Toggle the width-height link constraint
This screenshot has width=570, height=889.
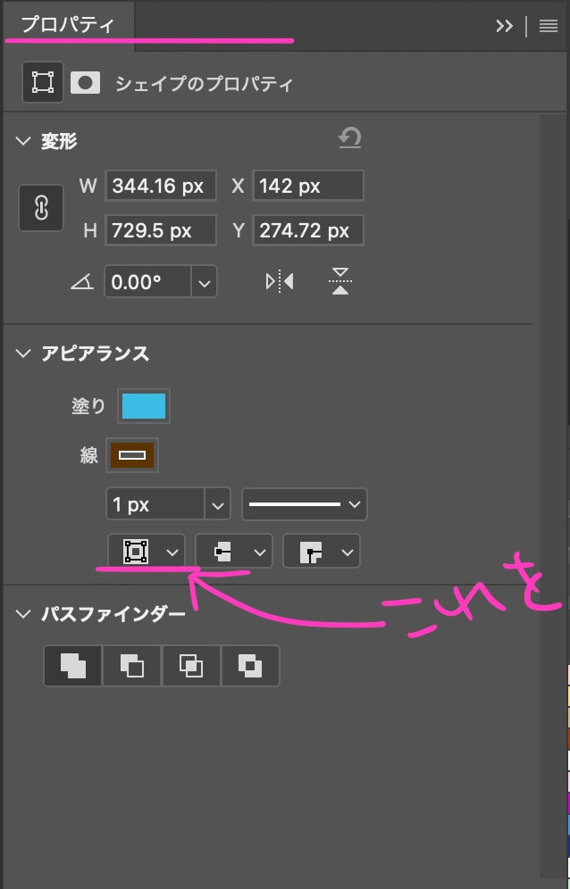41,208
